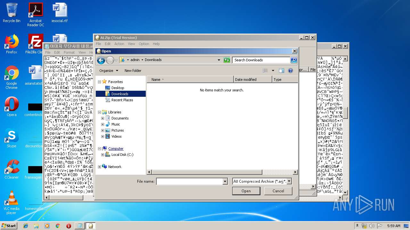The image size is (410, 230).
Task: Launch Acrobat Reader DC from desktop
Action: pos(36,15)
